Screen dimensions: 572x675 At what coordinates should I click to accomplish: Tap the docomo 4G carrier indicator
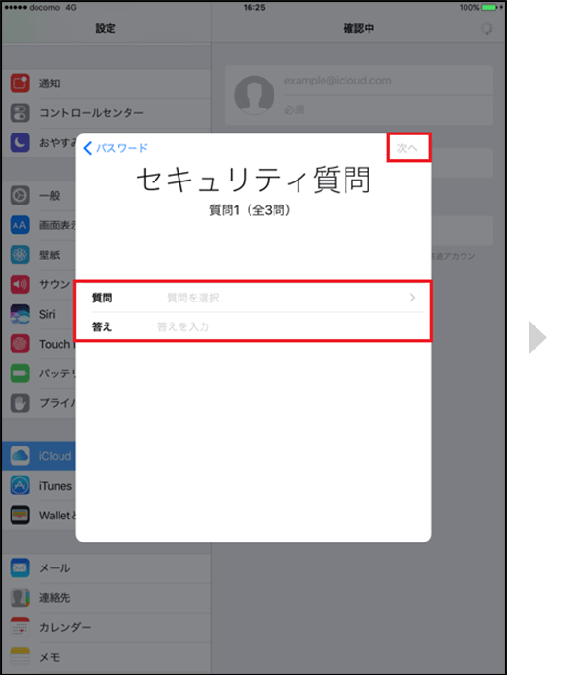(x=40, y=8)
